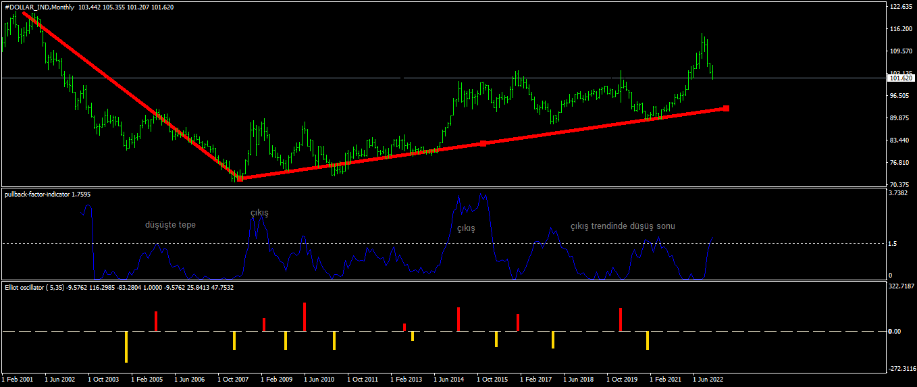This screenshot has height=387, width=917.
Task: Click the '1 Feb 2013' date label
Action: [407, 380]
